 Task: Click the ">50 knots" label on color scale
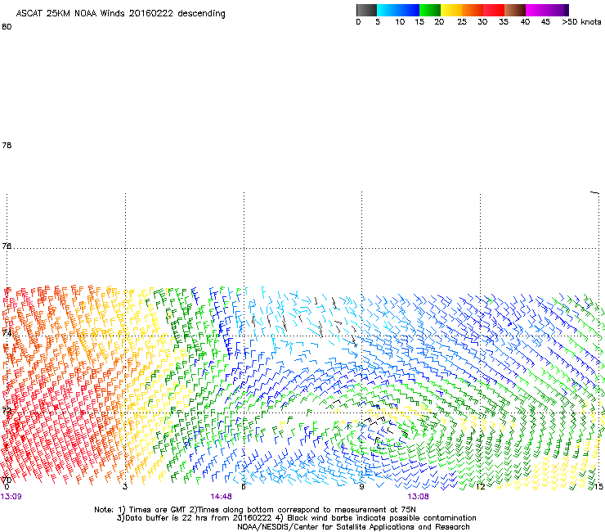tap(581, 22)
